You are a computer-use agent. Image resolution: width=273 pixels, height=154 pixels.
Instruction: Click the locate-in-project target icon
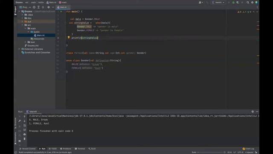34,7
